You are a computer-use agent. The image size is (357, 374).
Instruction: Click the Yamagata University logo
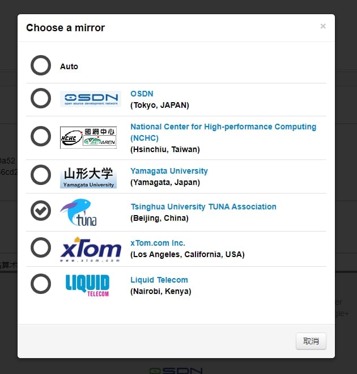(88, 177)
